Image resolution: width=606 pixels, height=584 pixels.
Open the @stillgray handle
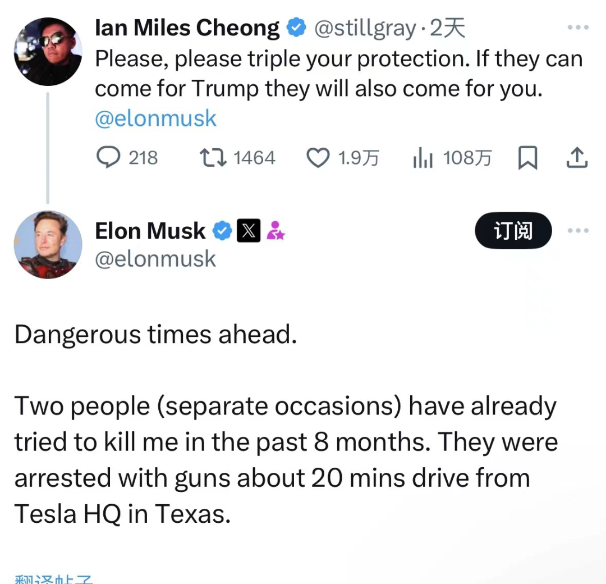pyautogui.click(x=365, y=28)
